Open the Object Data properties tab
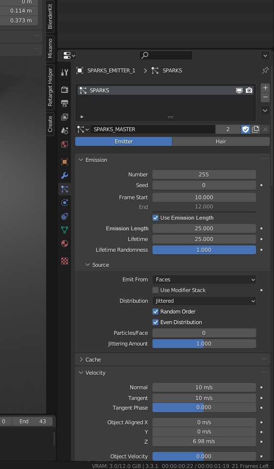 tap(65, 230)
